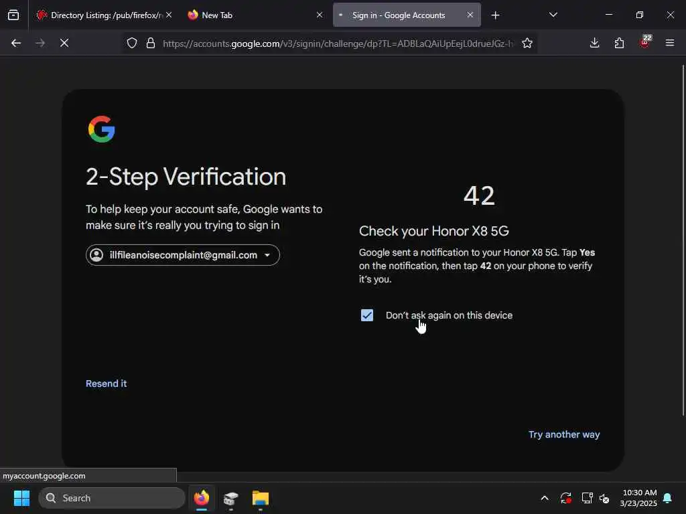The image size is (686, 514).
Task: Restore down the Firefox window
Action: [x=640, y=15]
